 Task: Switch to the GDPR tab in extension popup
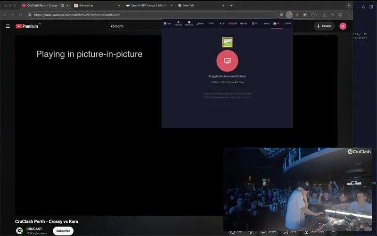point(233,24)
